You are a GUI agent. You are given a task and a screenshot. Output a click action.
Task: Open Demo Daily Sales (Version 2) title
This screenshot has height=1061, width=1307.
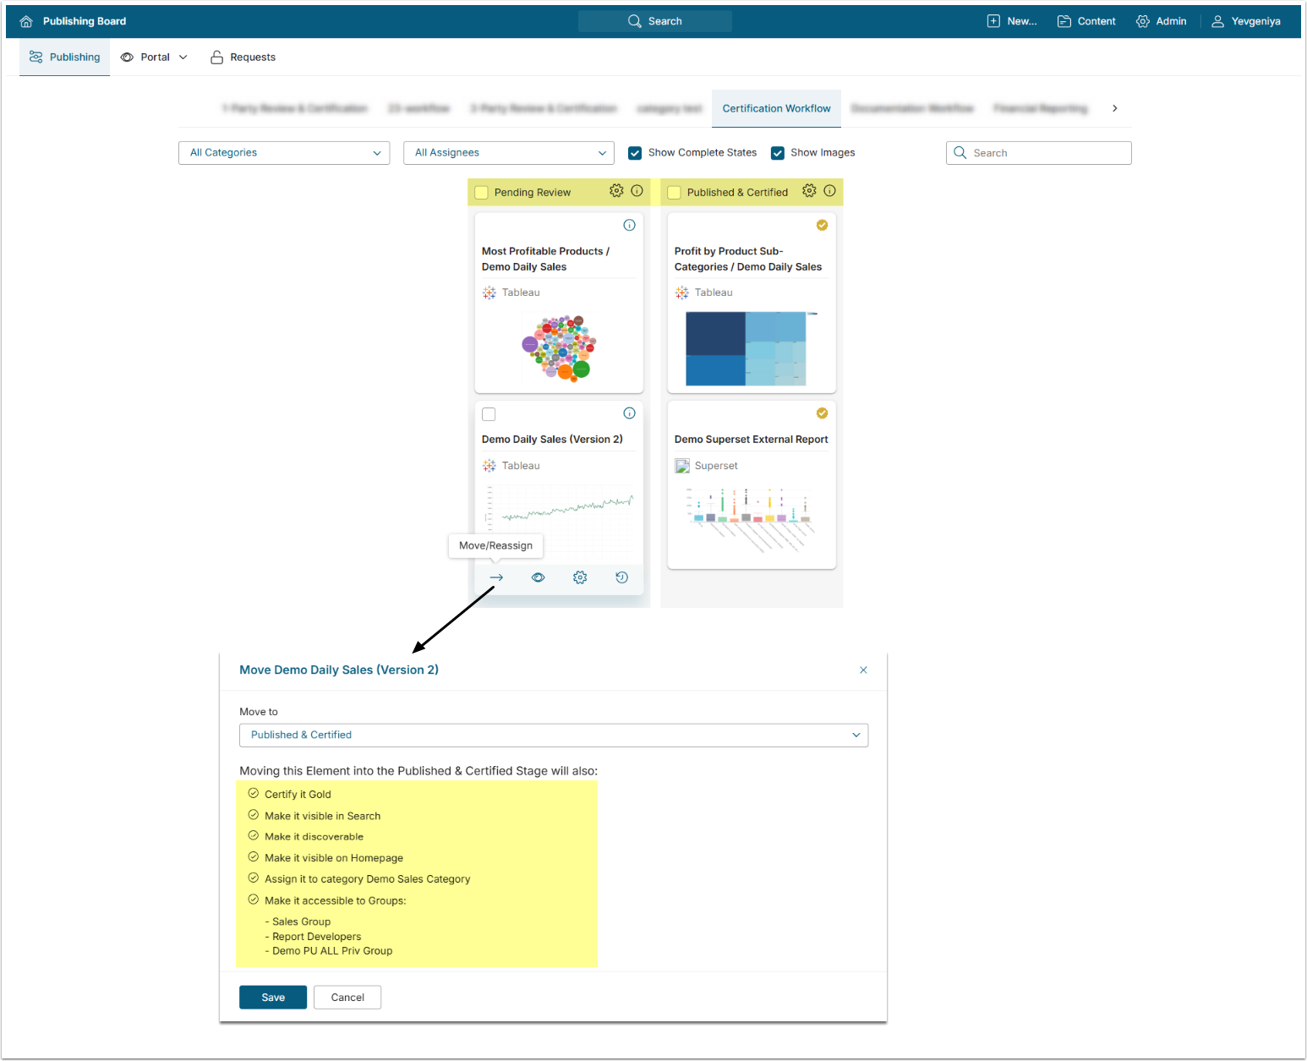coord(552,440)
